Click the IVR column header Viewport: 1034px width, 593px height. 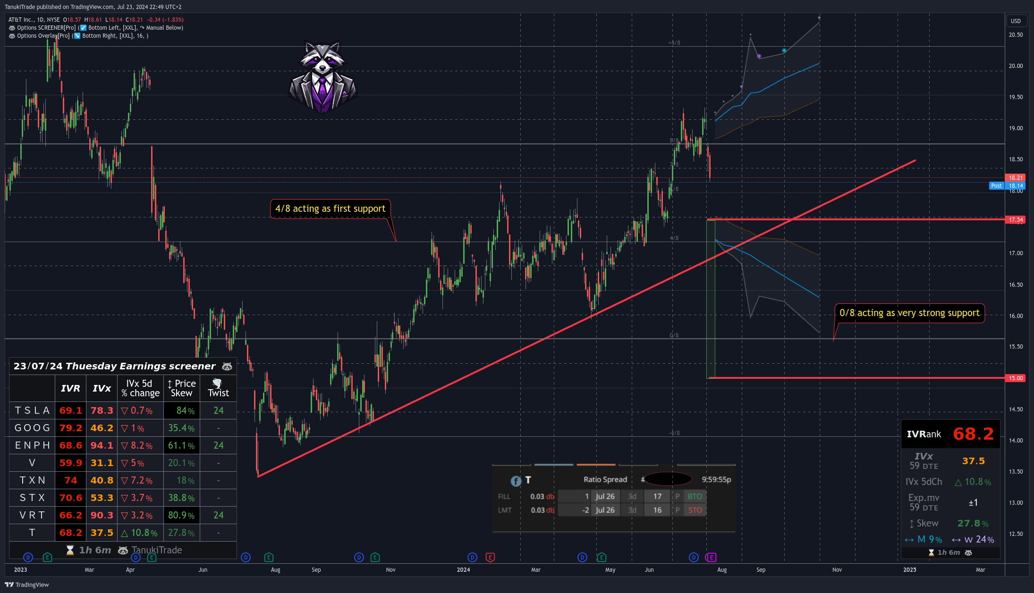click(x=70, y=388)
